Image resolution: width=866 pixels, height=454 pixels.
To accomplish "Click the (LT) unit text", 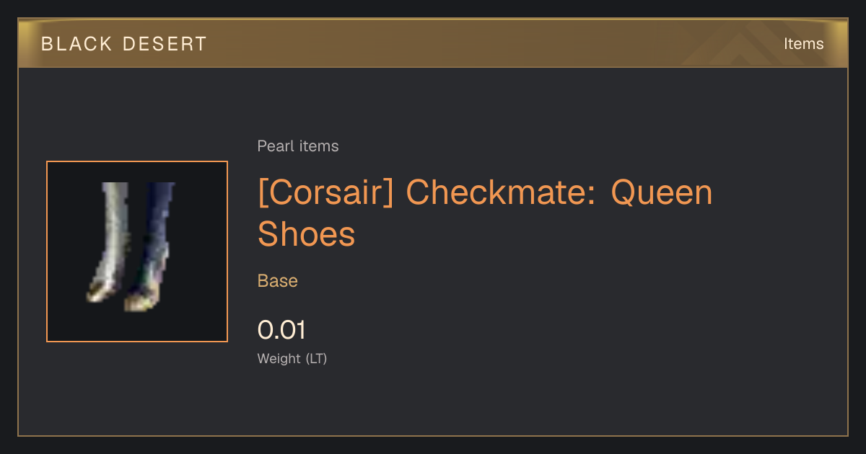I will click(316, 358).
